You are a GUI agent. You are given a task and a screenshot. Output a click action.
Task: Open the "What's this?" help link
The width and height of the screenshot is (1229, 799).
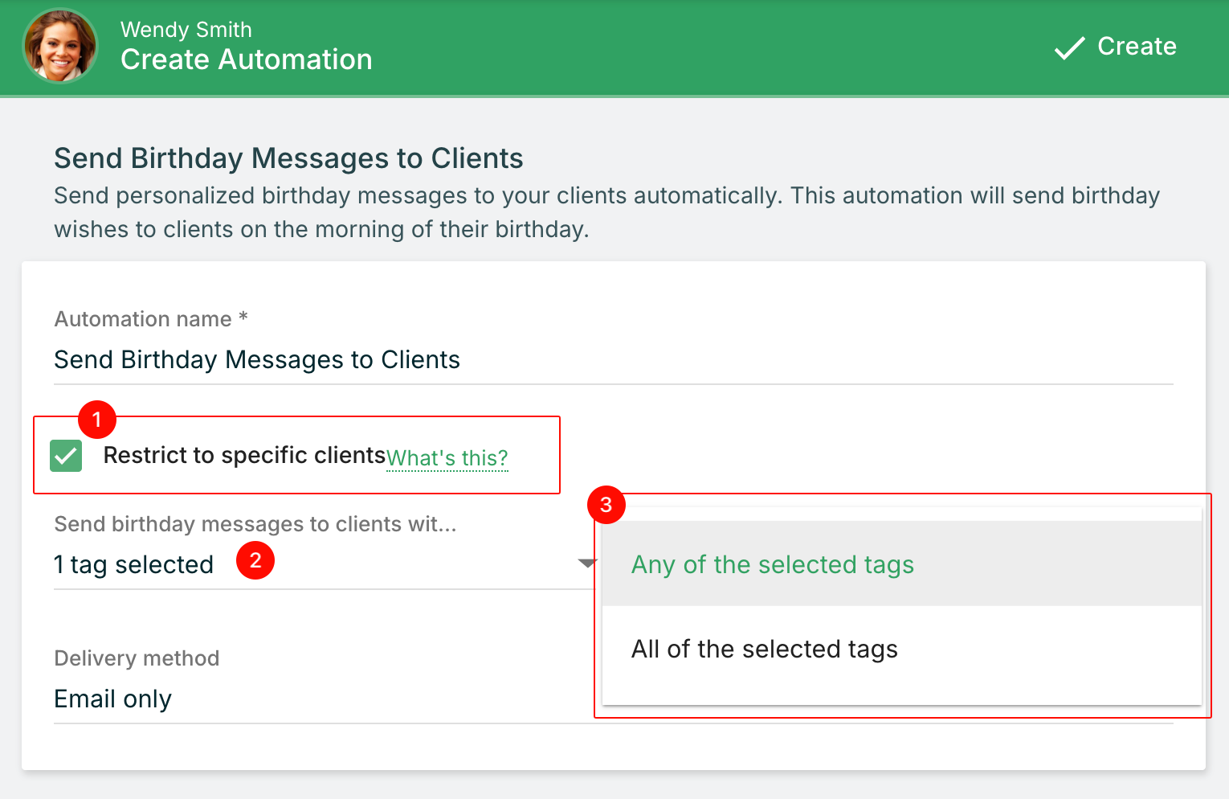(447, 458)
